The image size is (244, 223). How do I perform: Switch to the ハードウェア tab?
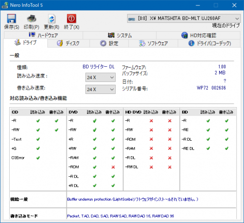(x=43, y=35)
